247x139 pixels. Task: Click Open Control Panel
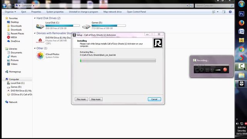pyautogui.click(x=136, y=12)
